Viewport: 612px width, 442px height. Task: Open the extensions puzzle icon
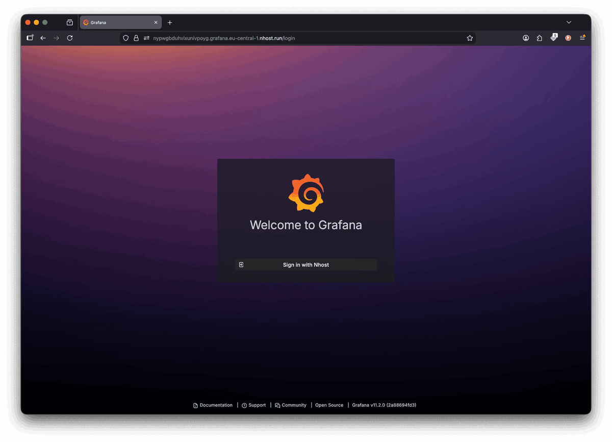coord(540,38)
